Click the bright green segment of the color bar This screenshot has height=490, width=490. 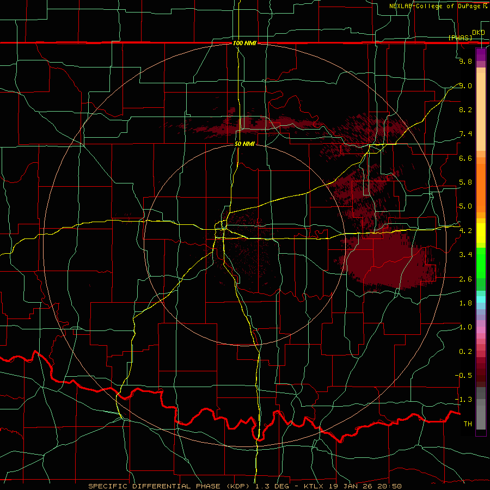point(481,262)
